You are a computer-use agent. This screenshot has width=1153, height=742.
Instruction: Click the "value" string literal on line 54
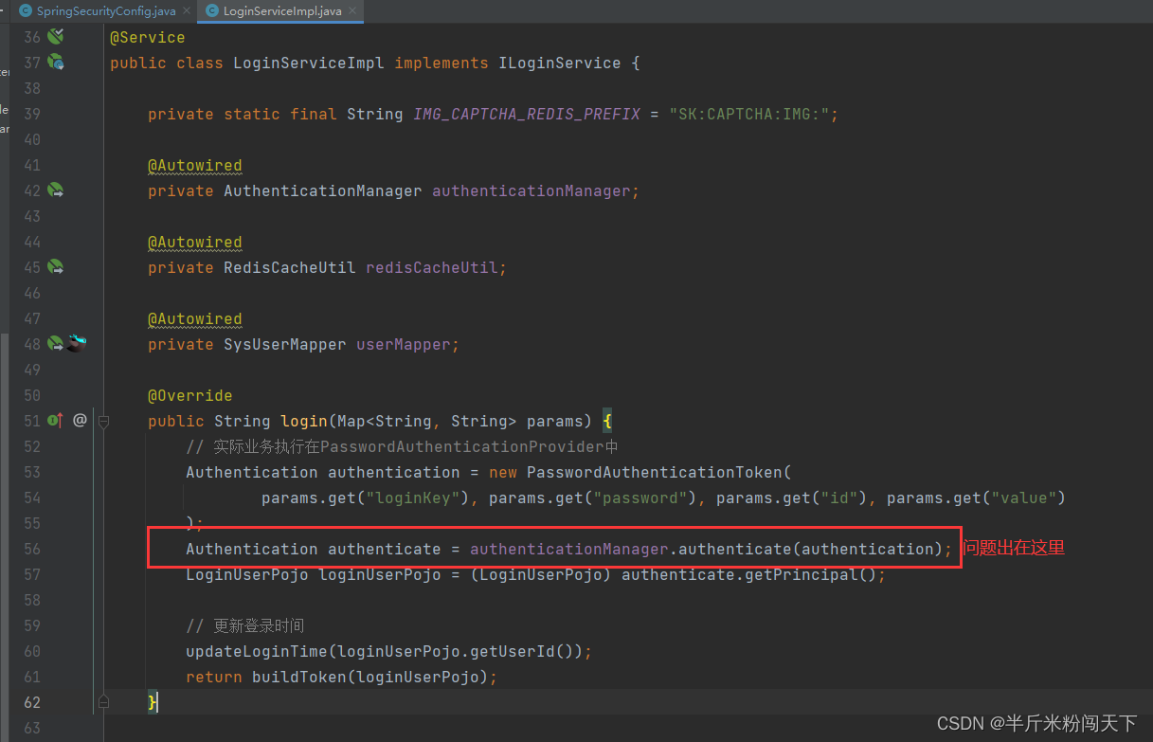pyautogui.click(x=1024, y=498)
